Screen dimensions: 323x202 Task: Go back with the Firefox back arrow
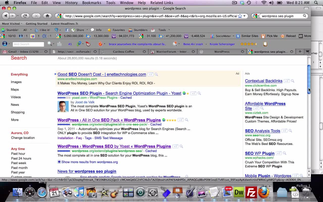pos(6,16)
